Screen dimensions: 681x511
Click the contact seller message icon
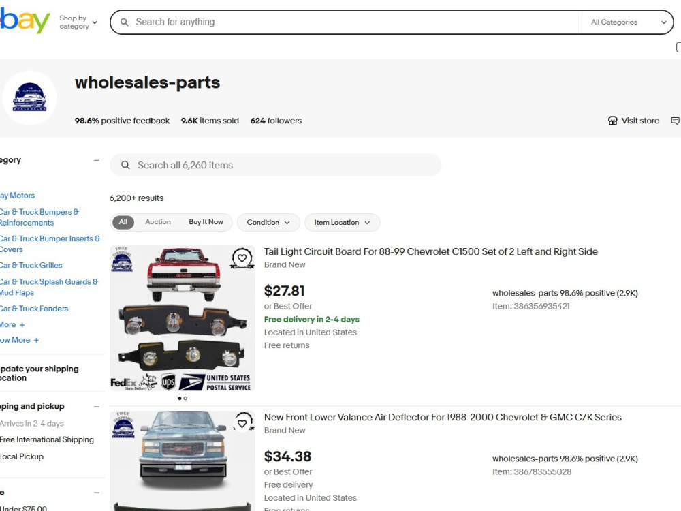coord(676,121)
